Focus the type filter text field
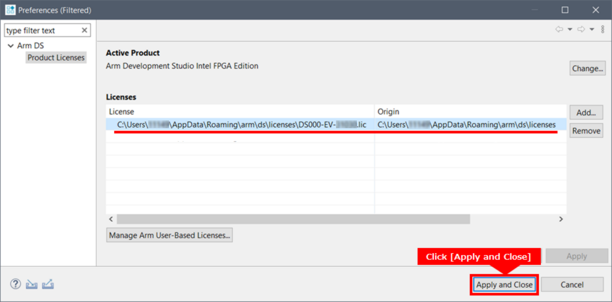The image size is (612, 302). (x=42, y=31)
